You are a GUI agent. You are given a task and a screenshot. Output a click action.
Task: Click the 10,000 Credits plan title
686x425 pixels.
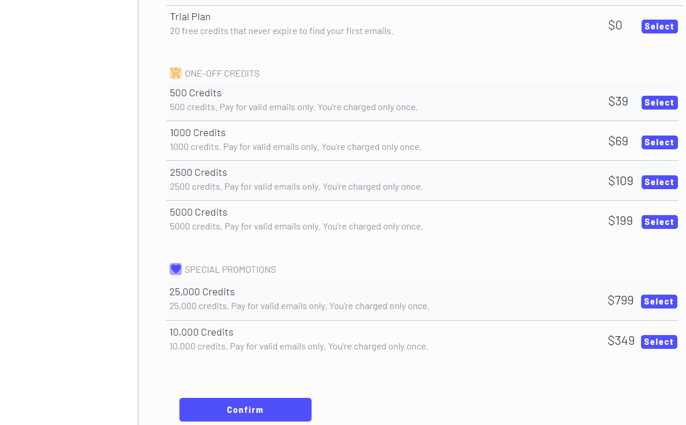[x=201, y=332]
